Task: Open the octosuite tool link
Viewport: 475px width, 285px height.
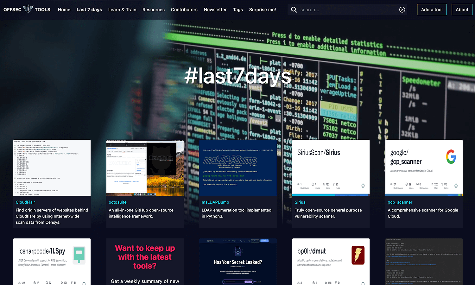Action: [117, 202]
